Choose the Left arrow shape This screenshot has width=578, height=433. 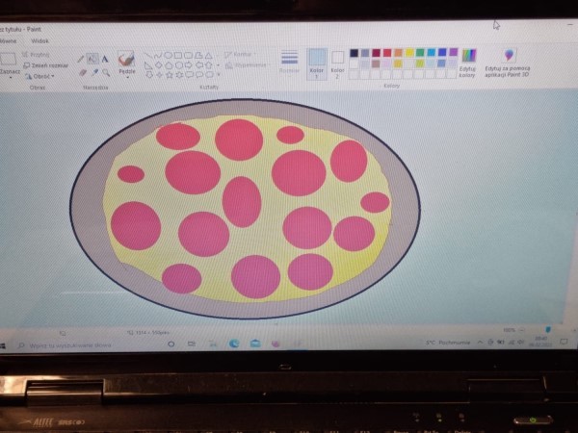point(199,65)
